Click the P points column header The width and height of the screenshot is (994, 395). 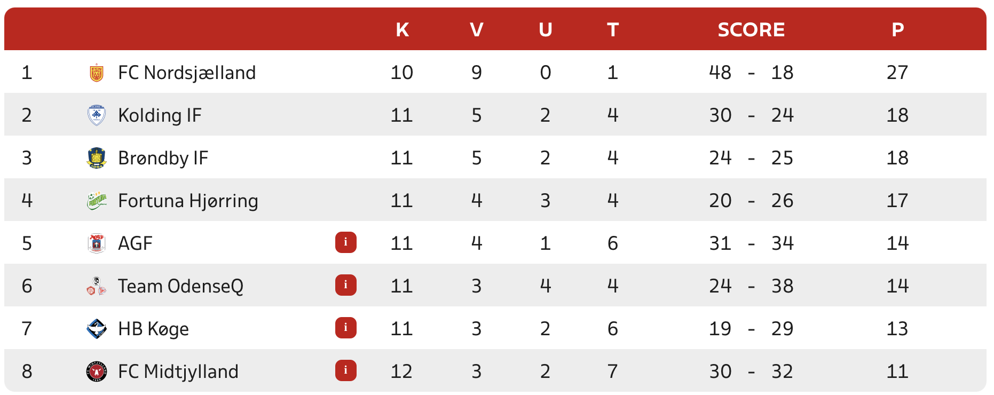(897, 30)
